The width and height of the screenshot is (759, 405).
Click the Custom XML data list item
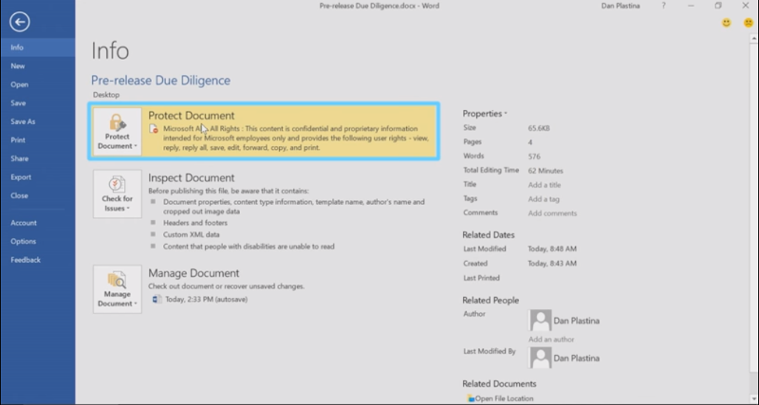point(192,234)
